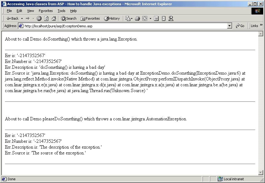
Task: Open the Back history dropdown arrow
Action: pyautogui.click(x=22, y=18)
